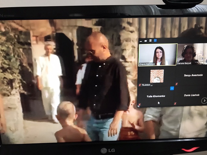207x155 pixels.
Task: Select the Заєць Анастасія participant tile
Action: pyautogui.click(x=191, y=75)
